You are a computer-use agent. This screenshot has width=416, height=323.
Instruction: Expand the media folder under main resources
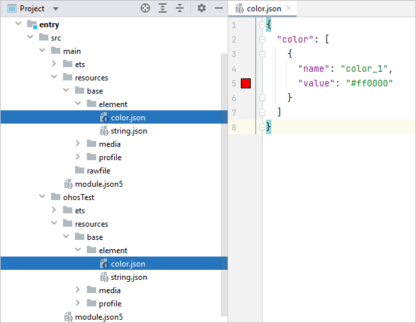tap(78, 144)
